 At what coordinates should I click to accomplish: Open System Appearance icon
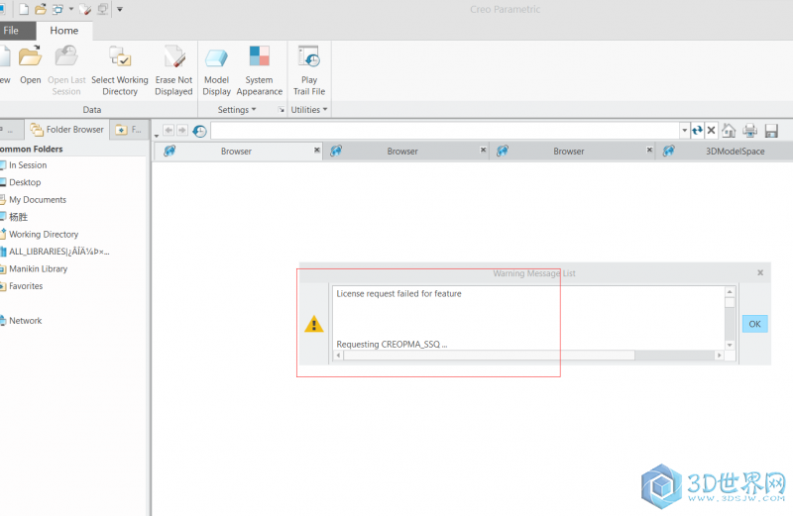pos(260,56)
